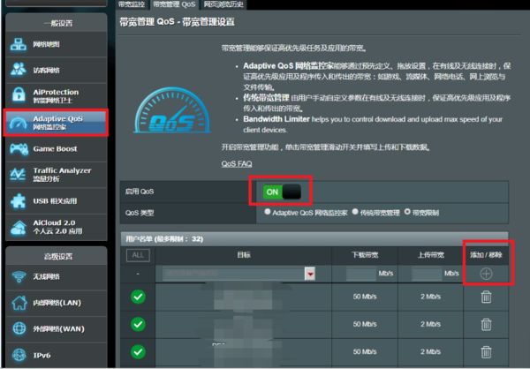Toggle the third client's green checkmark
The image size is (530, 369).
[139, 351]
